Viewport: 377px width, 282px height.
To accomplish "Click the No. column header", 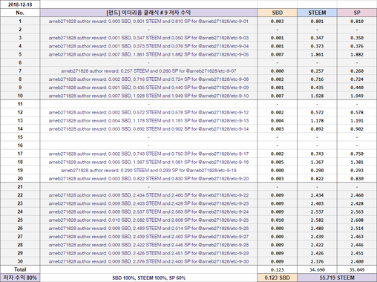I will 20,13.
